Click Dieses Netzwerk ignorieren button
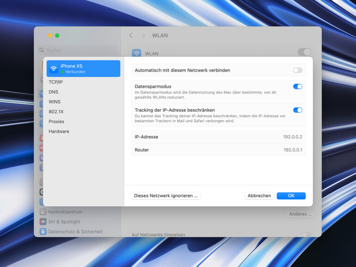This screenshot has width=356, height=267. click(166, 196)
